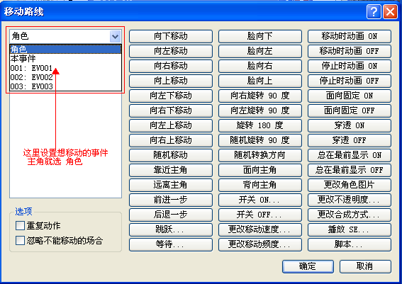
Task: Click 面向固定 OFF button
Action: click(350, 110)
